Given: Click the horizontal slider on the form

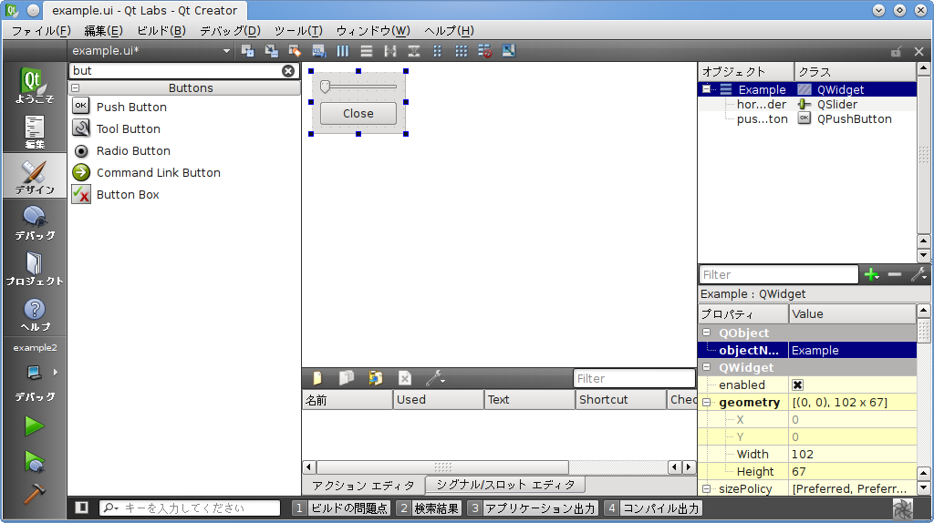Looking at the screenshot, I should click(x=358, y=87).
